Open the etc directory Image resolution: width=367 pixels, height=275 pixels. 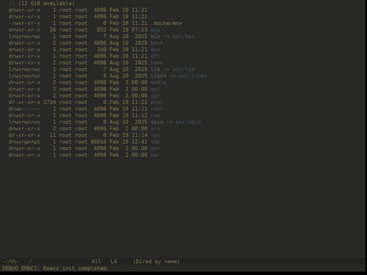(x=155, y=56)
